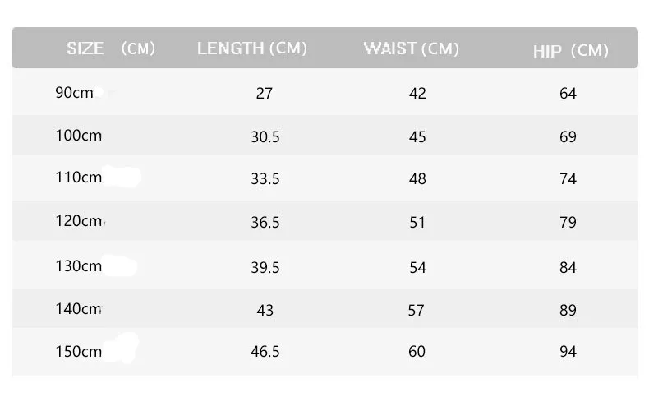Viewport: 649px width, 397px height.
Task: Click hip value 94 for 150cm
Action: [568, 352]
